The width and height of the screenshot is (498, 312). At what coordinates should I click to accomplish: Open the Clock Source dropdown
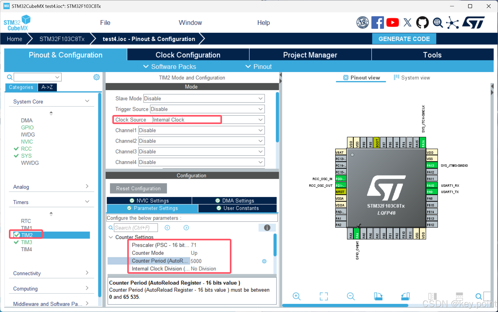[208, 120]
